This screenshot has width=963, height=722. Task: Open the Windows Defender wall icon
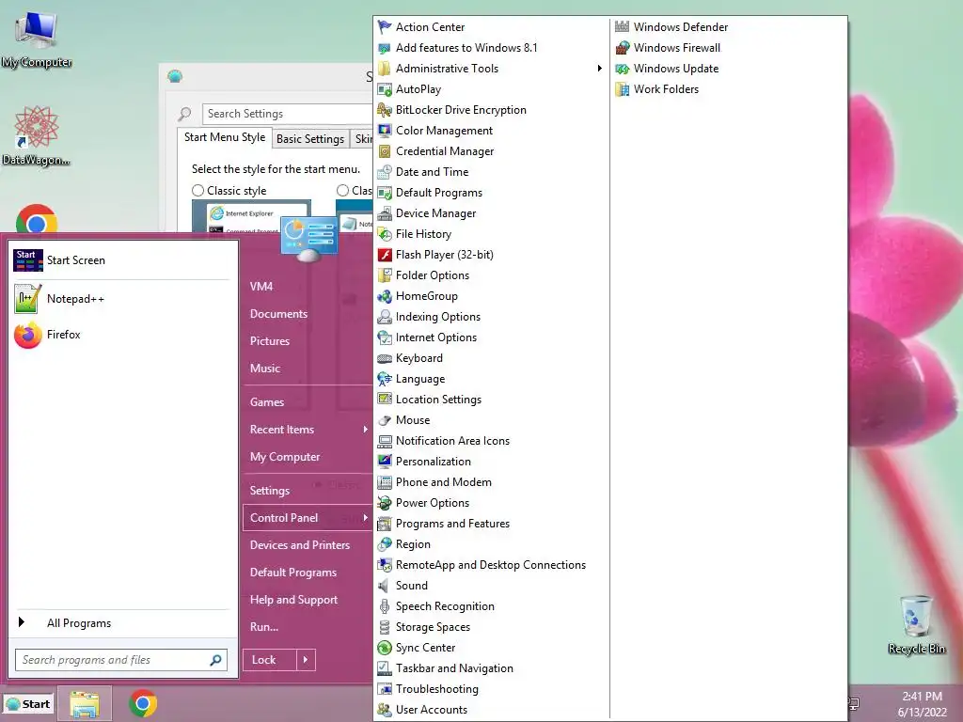(623, 27)
